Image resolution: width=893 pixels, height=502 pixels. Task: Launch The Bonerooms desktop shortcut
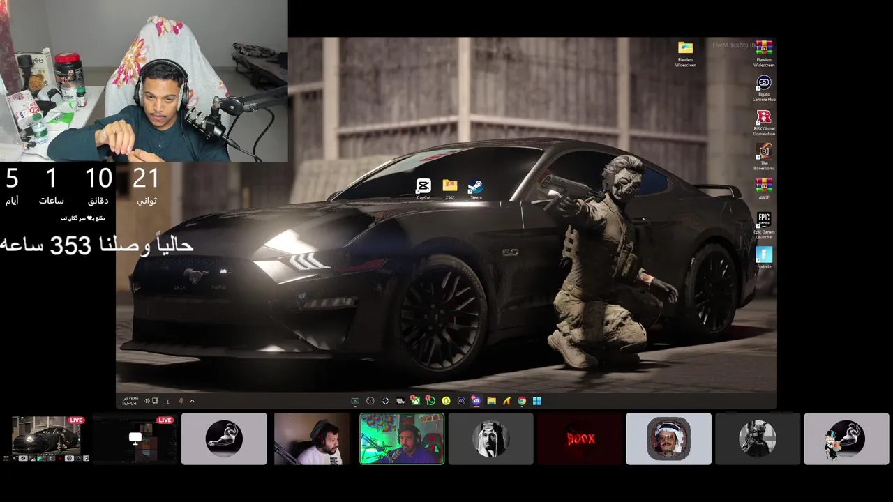pyautogui.click(x=764, y=157)
